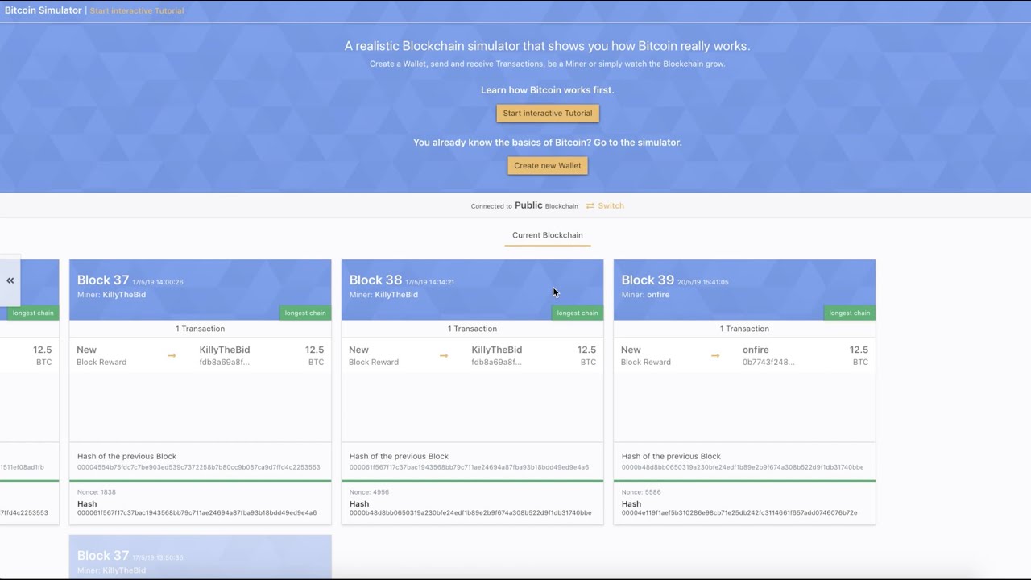
Task: Click 1 Transaction label in Block 38
Action: pyautogui.click(x=472, y=329)
